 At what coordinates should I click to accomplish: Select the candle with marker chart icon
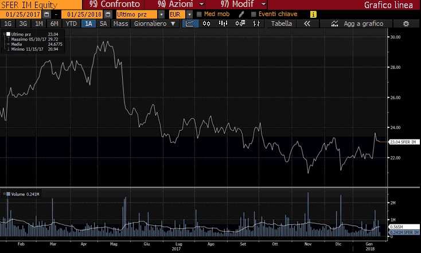click(240, 24)
